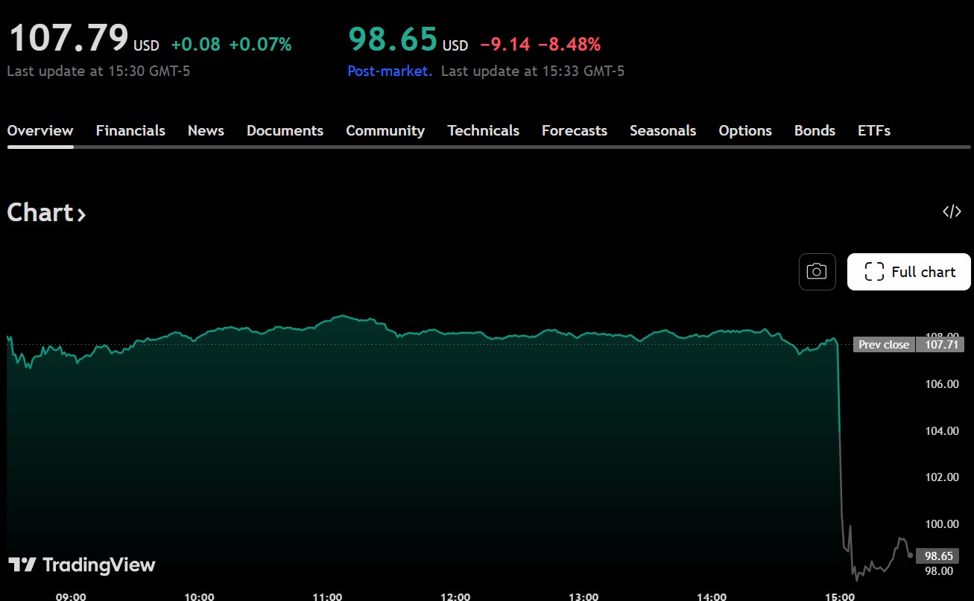Open the Forecasts tab
The height and width of the screenshot is (601, 974).
point(575,130)
